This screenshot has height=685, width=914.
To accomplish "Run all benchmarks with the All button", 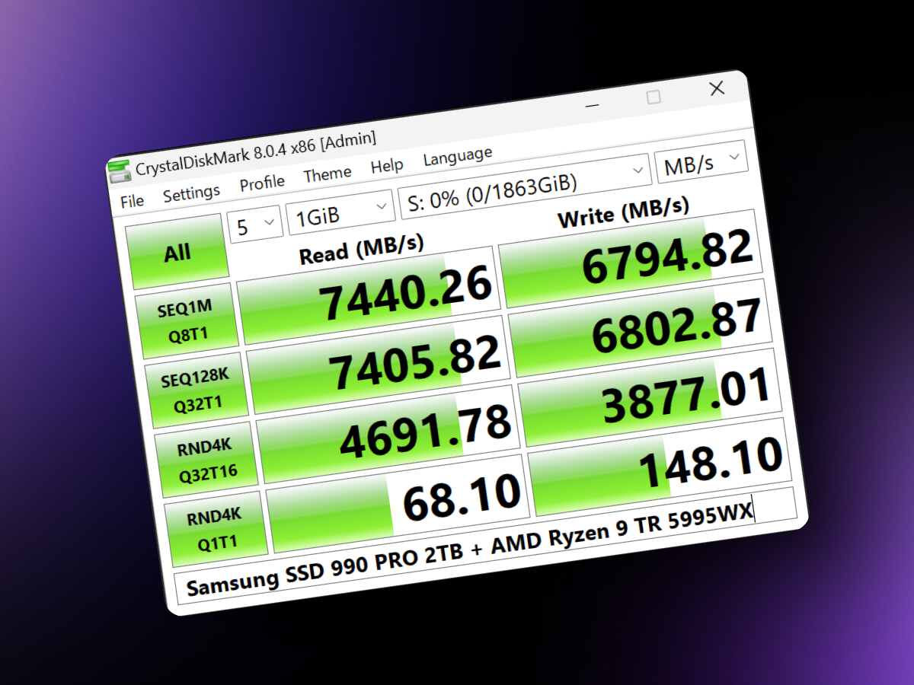I will 177,252.
